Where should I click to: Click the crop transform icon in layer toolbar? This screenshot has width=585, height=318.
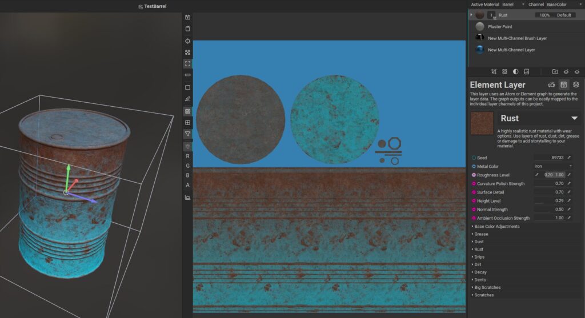494,71
